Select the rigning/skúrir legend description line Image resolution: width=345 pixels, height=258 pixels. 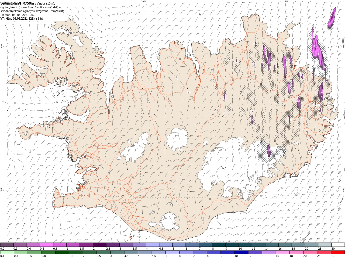pos(31,7)
